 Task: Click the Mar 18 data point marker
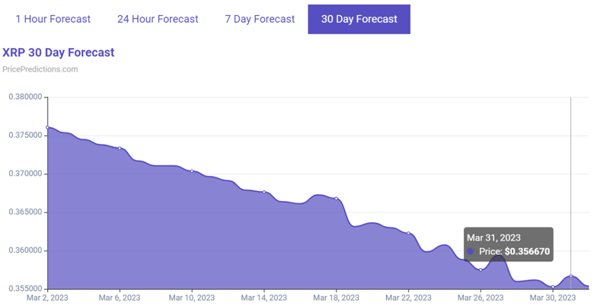coord(336,199)
